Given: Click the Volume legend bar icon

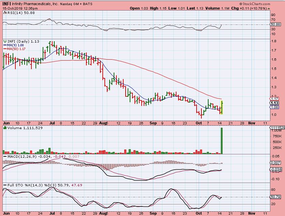Looking at the screenshot, I should (x=4, y=128).
